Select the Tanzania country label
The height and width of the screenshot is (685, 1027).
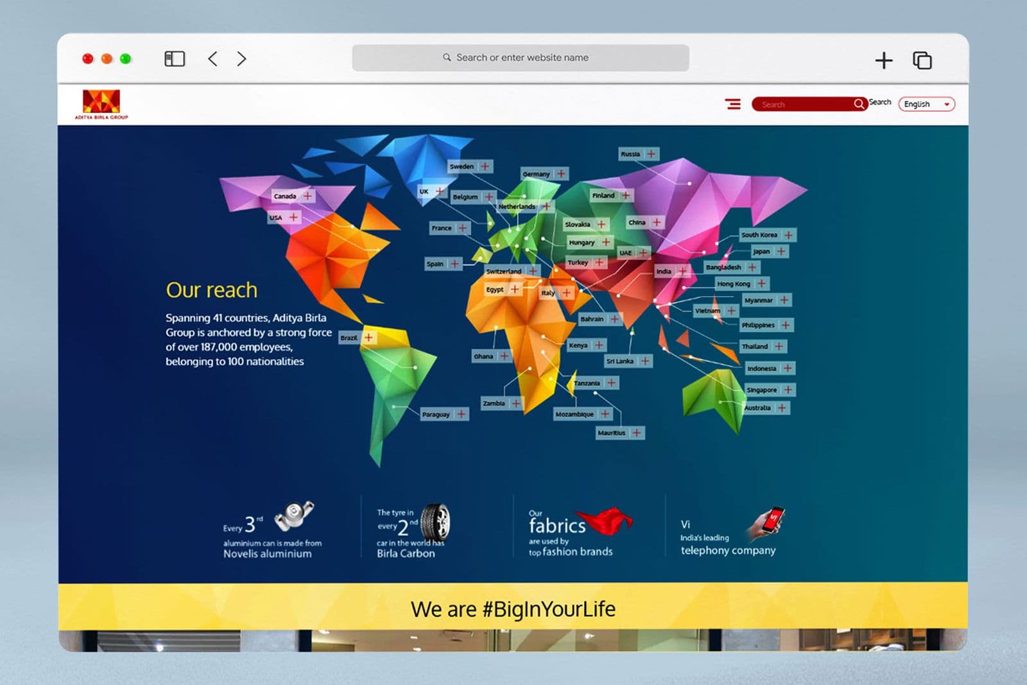(587, 383)
